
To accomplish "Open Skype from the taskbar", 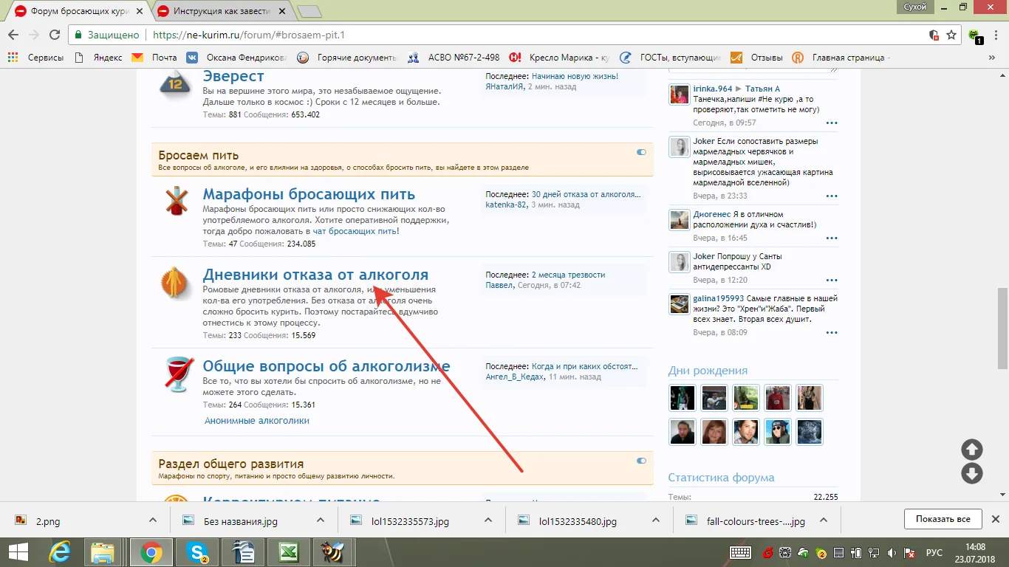I will coord(197,551).
